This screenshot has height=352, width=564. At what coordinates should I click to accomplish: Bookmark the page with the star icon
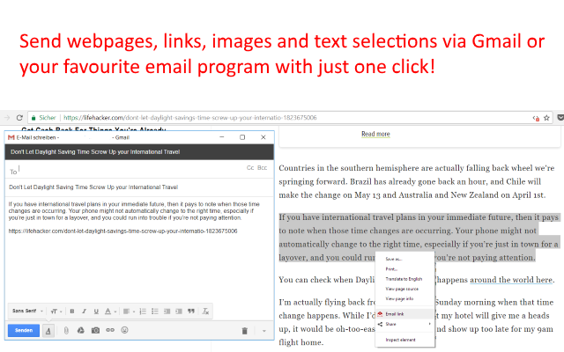pos(546,118)
